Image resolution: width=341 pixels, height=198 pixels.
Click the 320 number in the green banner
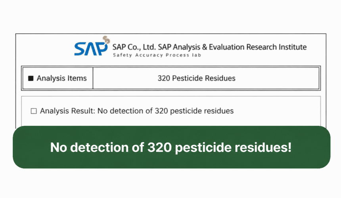160,147
